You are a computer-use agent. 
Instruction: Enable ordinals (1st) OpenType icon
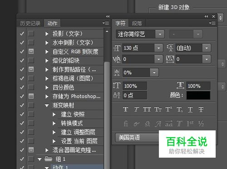[190, 124]
